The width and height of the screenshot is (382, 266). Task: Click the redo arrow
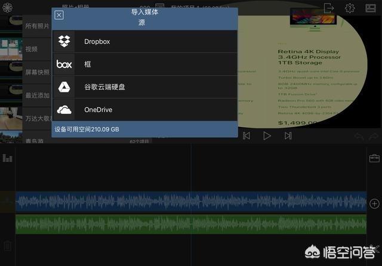tap(373, 137)
